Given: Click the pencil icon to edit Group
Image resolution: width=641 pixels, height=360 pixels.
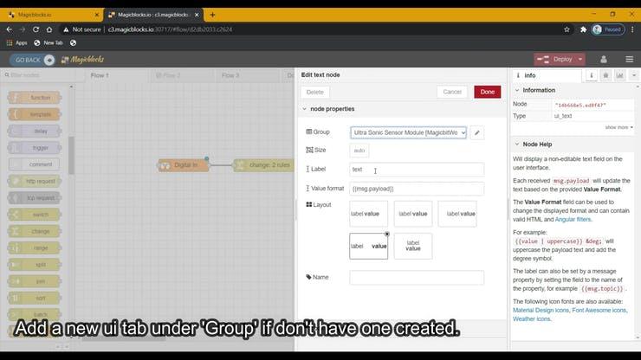Looking at the screenshot, I should click(477, 132).
